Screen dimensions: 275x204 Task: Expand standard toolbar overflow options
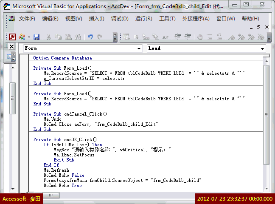(115, 37)
